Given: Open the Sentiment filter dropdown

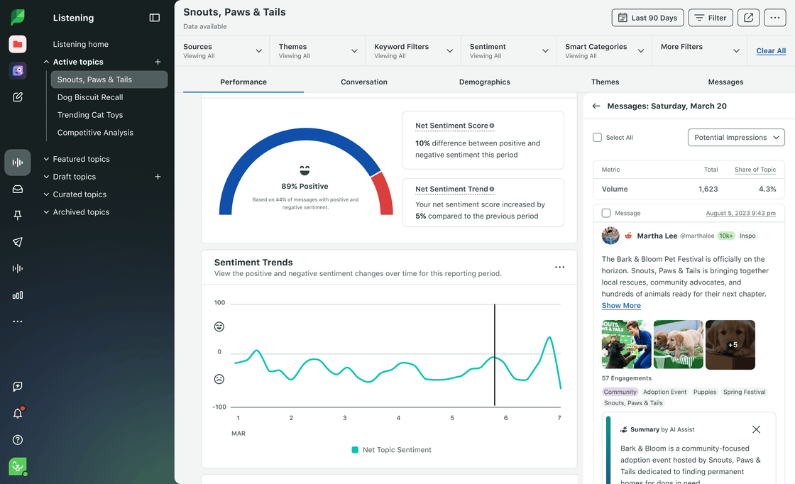Looking at the screenshot, I should [508, 50].
